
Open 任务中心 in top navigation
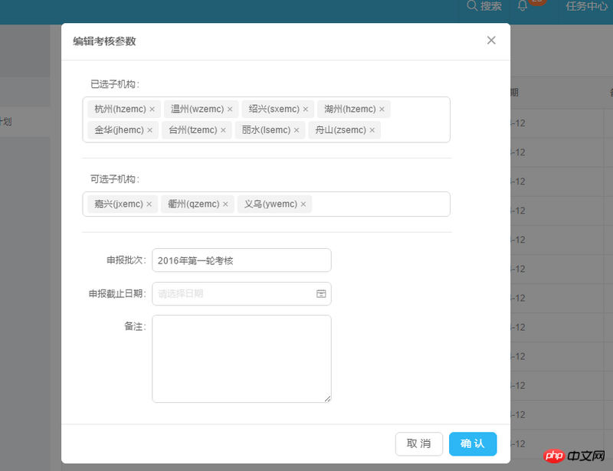(x=586, y=7)
